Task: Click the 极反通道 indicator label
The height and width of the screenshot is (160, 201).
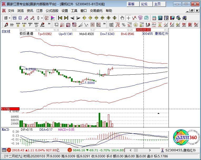Action: pyautogui.click(x=26, y=34)
